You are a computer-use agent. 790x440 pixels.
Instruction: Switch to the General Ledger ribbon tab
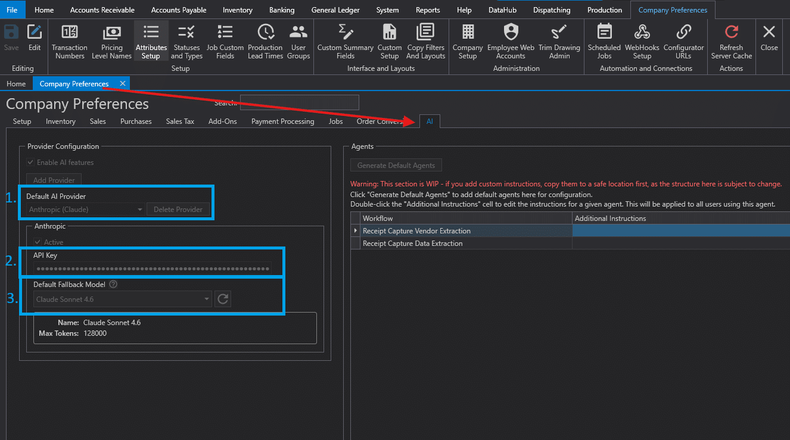[335, 10]
